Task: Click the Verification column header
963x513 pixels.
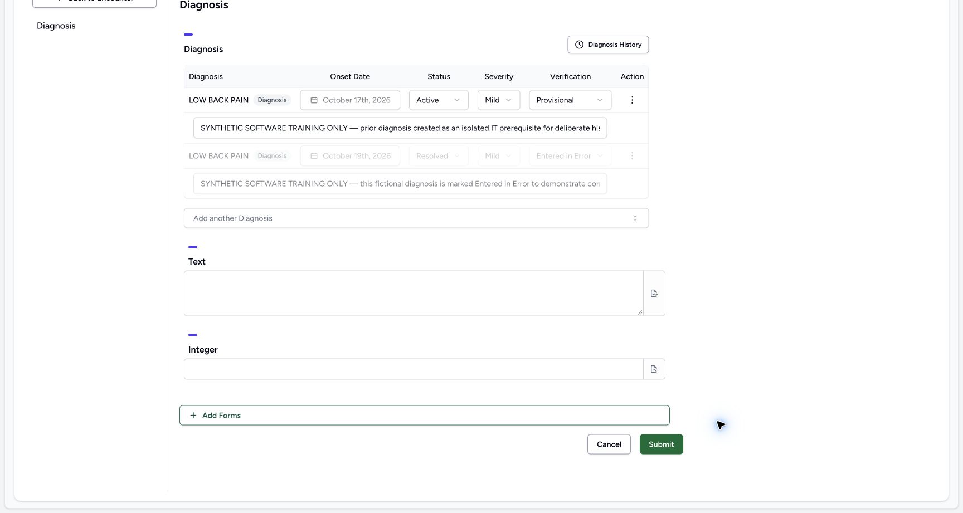Action: pyautogui.click(x=570, y=76)
